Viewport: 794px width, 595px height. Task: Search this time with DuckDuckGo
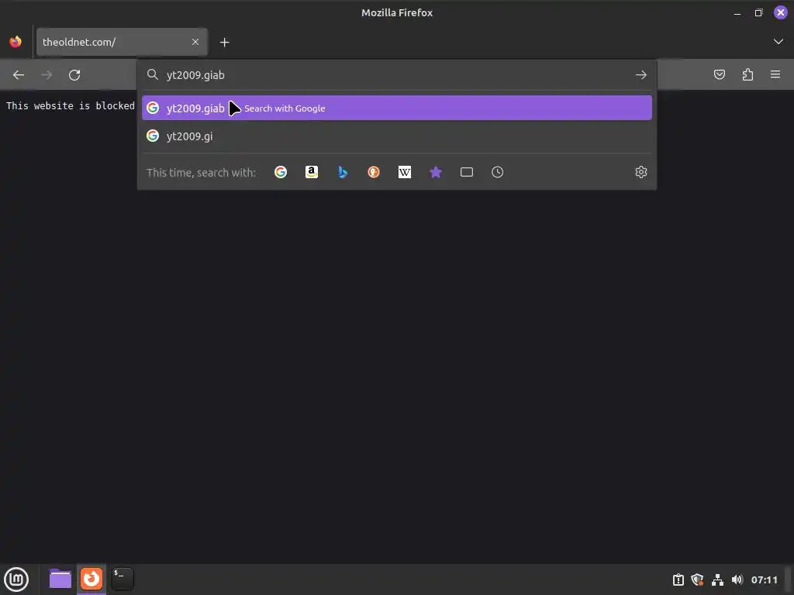tap(374, 172)
